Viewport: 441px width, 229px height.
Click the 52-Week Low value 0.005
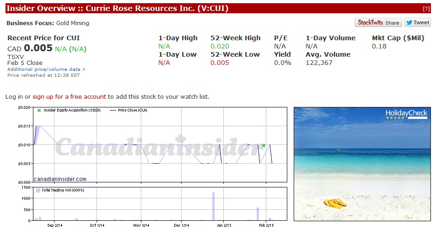[x=220, y=63]
